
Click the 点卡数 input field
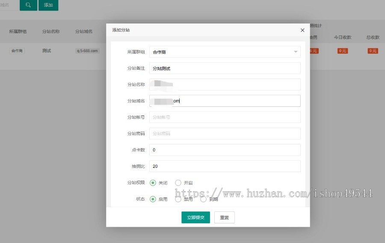coord(225,150)
